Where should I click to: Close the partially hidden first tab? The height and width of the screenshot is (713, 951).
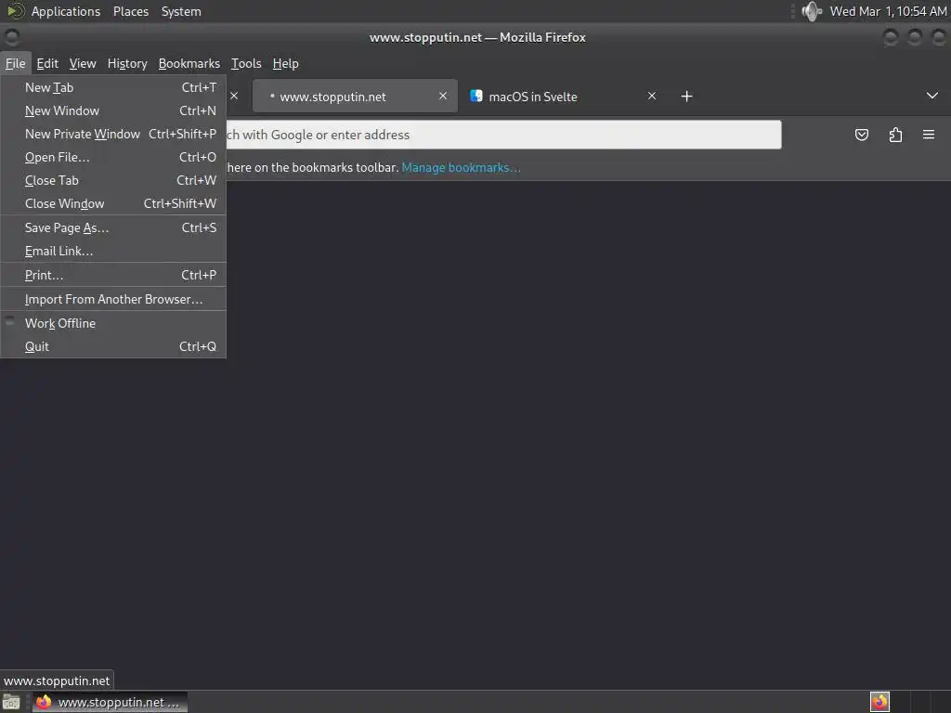234,96
